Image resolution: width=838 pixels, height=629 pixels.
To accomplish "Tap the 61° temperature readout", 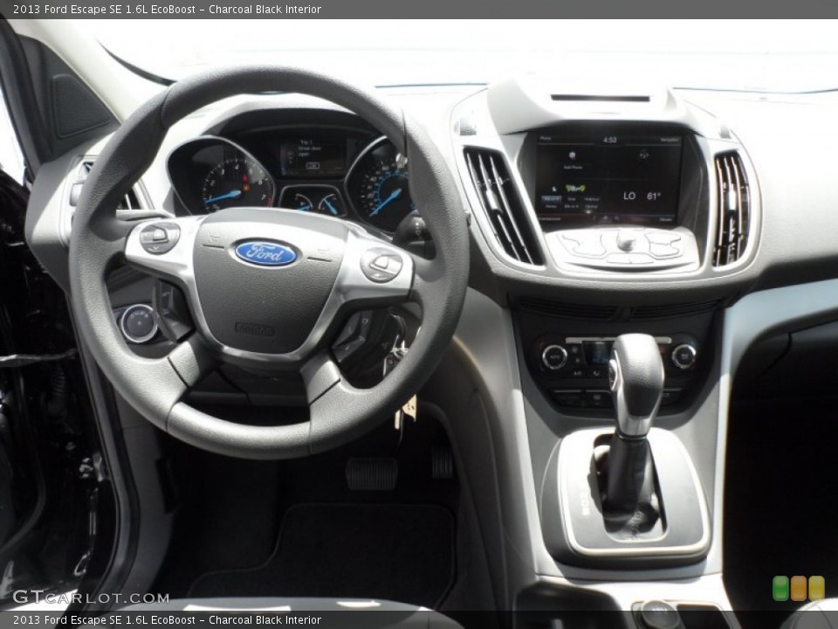I will [x=653, y=196].
